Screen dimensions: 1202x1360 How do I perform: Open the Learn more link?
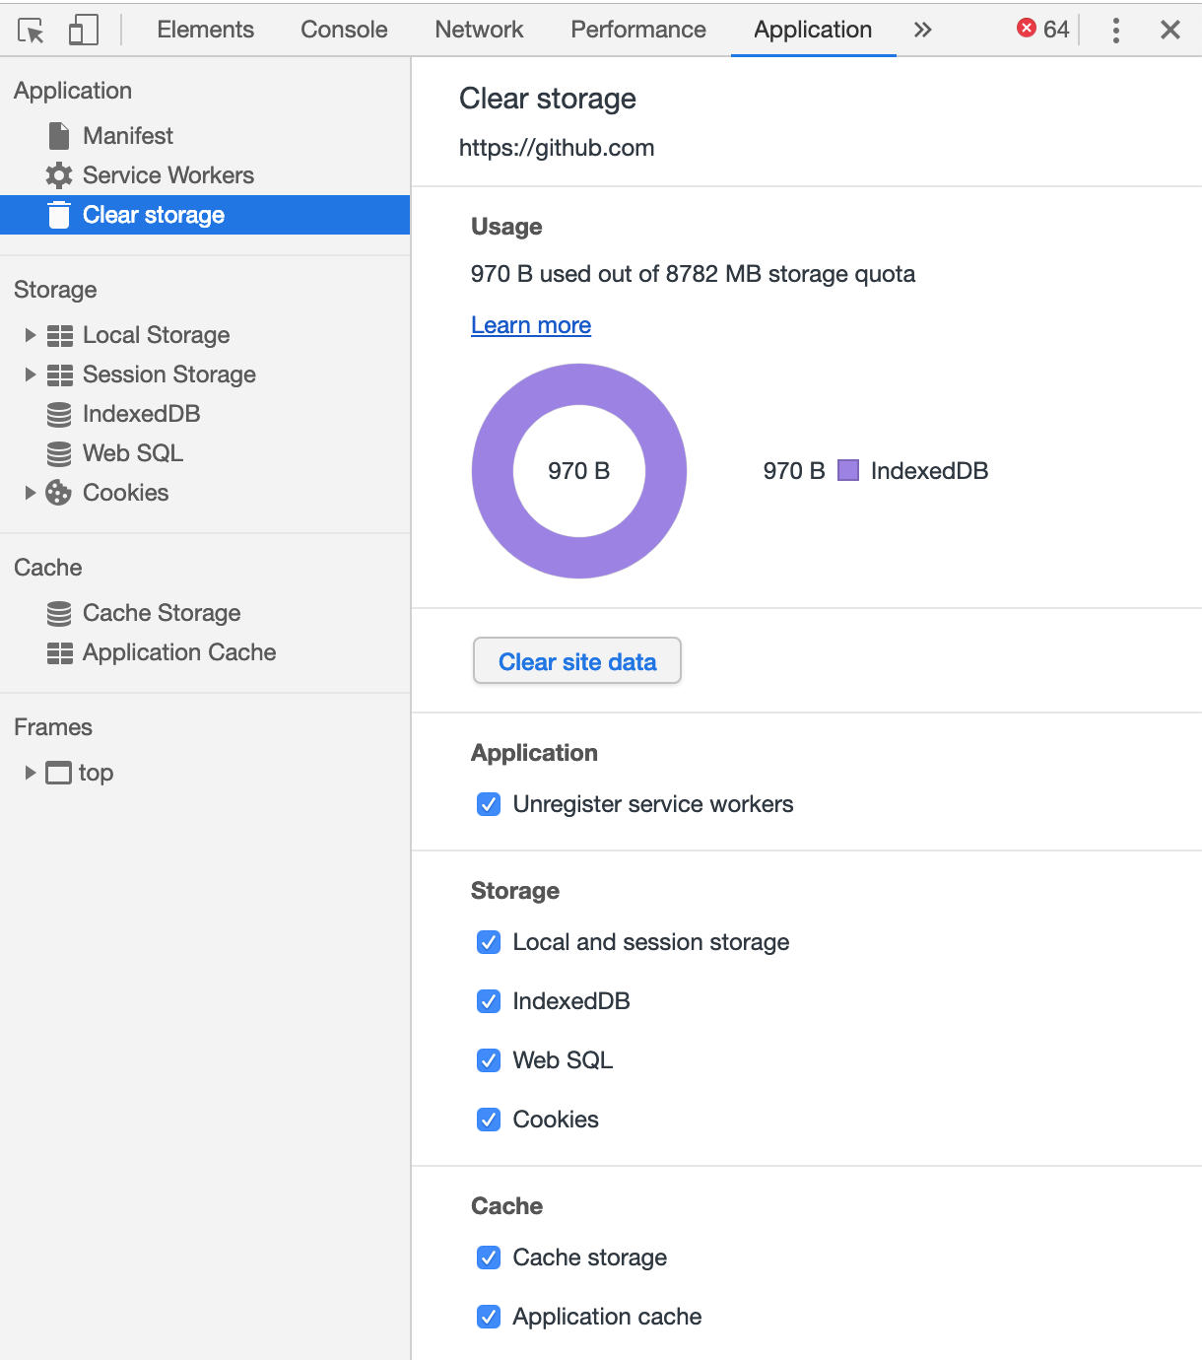(x=531, y=325)
